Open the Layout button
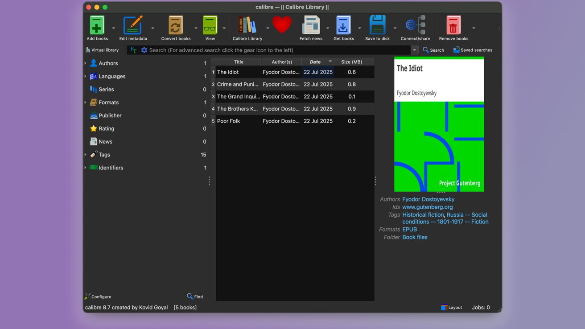This screenshot has height=329, width=585. tap(451, 308)
